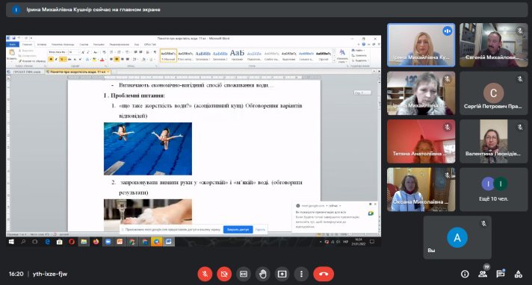532x285 pixels.
Task: Open File Explorer from the taskbar
Action: click(84, 242)
